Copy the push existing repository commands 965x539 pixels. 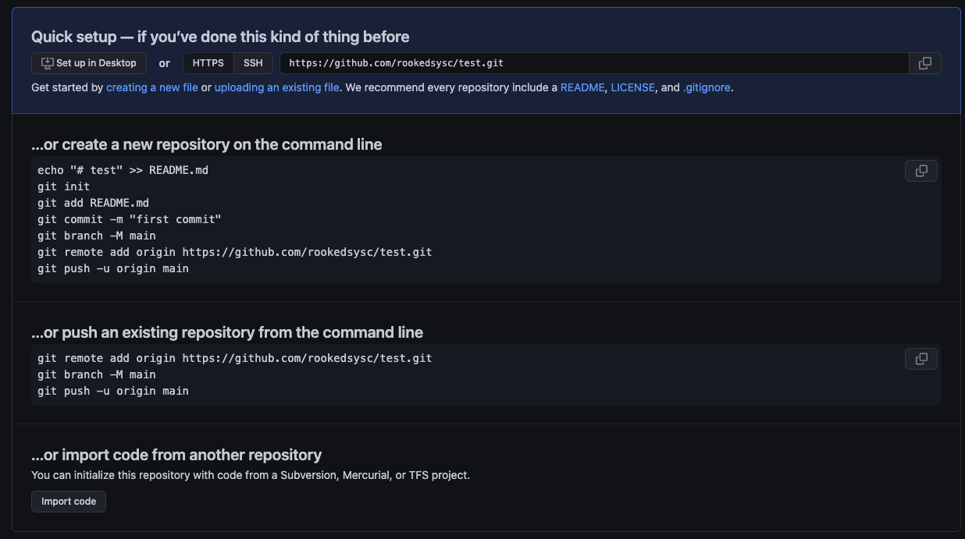click(920, 359)
